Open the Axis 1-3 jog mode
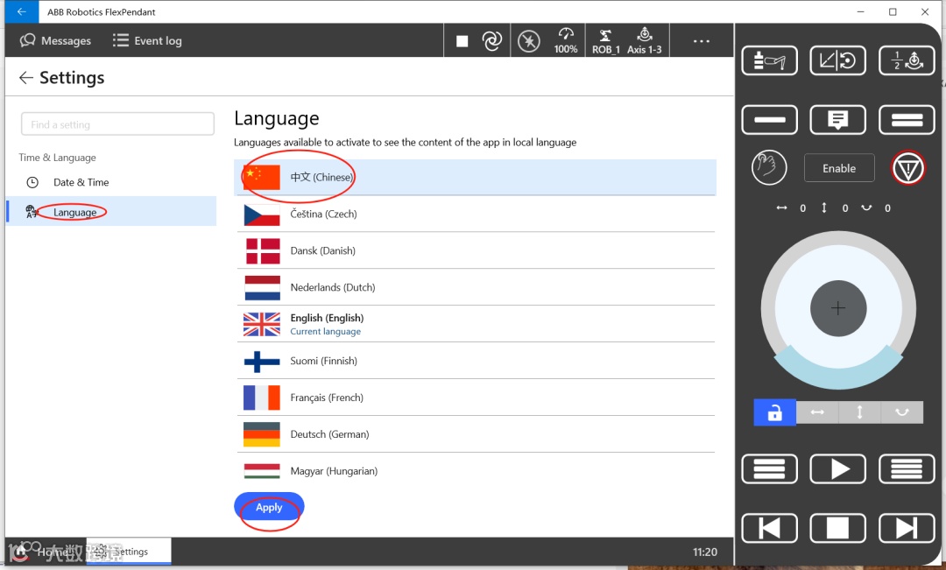946x570 pixels. pyautogui.click(x=645, y=40)
